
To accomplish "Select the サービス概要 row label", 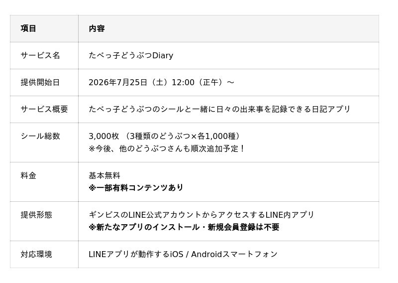I will coord(44,109).
